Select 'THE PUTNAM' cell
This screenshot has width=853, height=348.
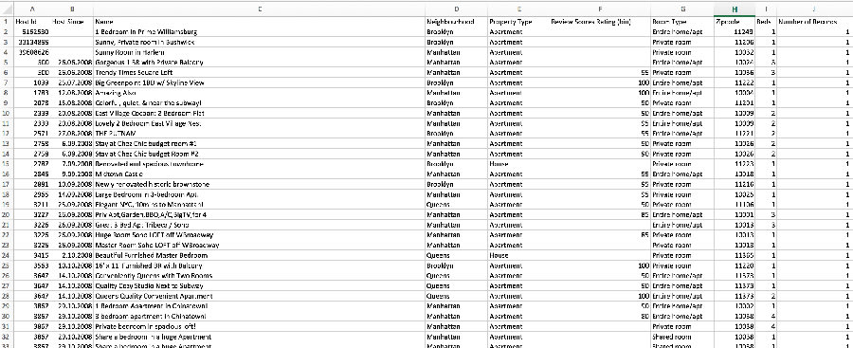coord(260,134)
